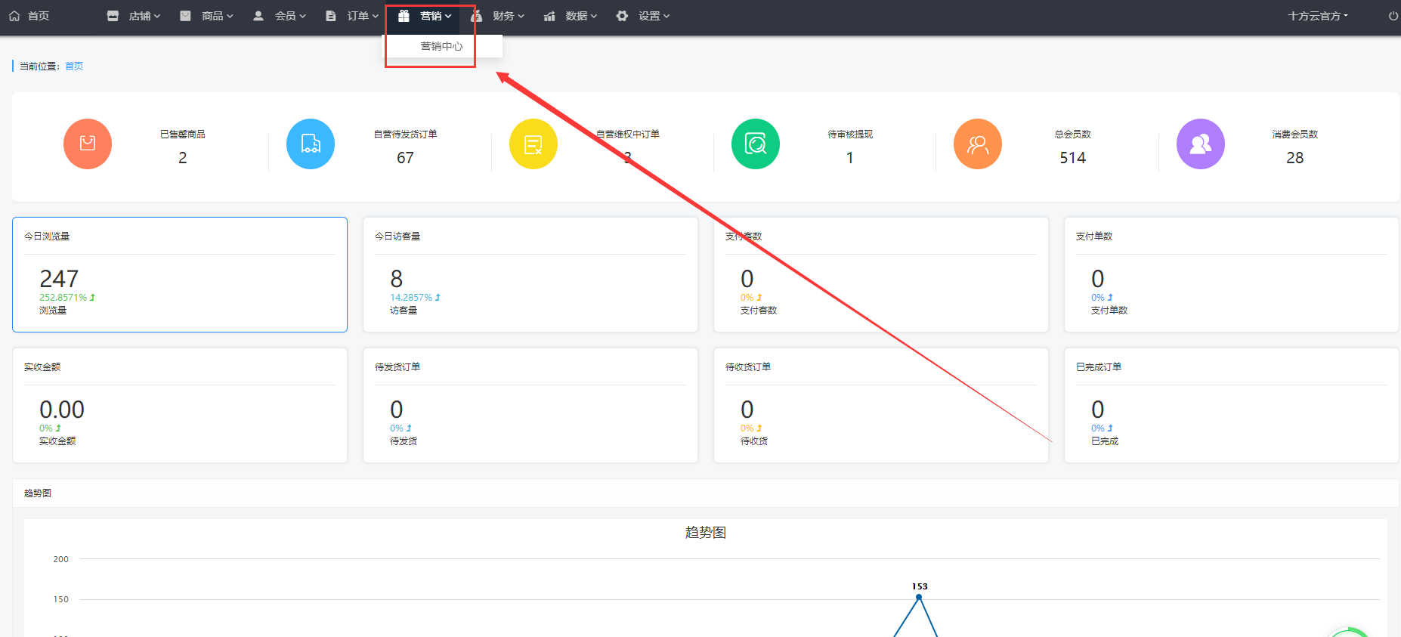Select 营销中心 from the dropdown menu

(442, 46)
